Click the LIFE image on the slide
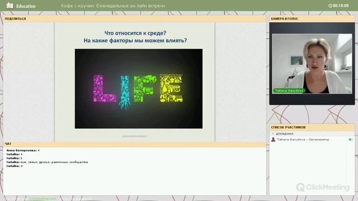 pos(139,89)
